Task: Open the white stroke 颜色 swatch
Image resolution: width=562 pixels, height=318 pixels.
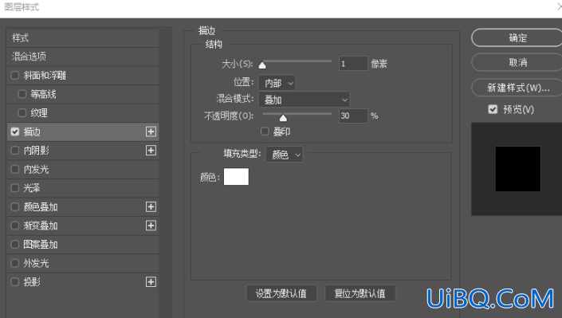Action: (x=236, y=177)
